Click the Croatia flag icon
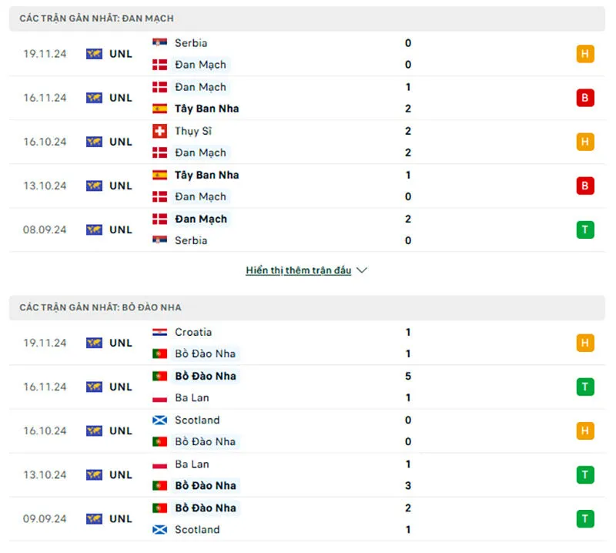 (159, 332)
